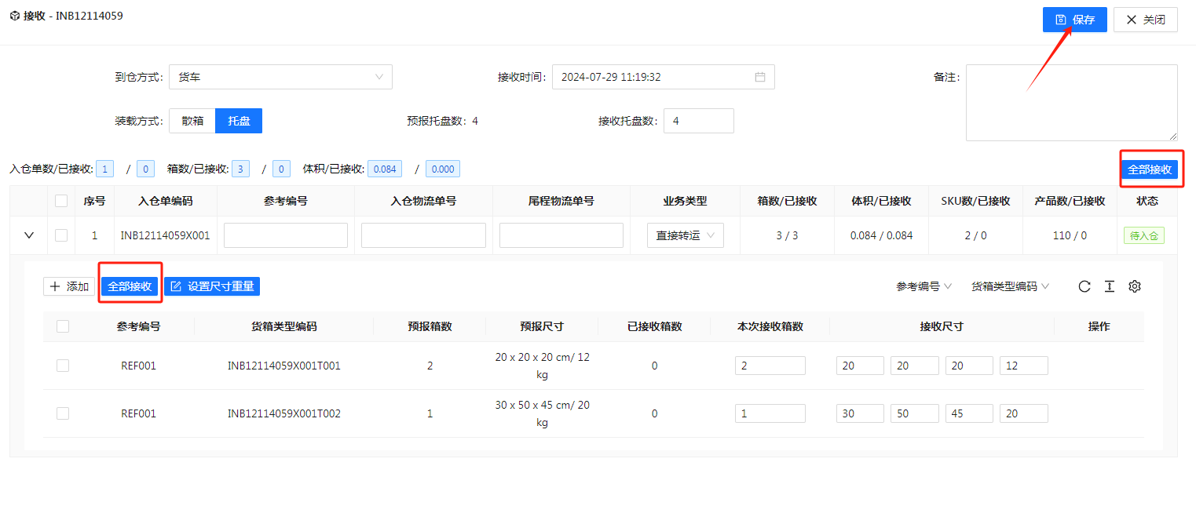1196x506 pixels.
Task: Click the 20 x 20 x 20 cm/ 12 kg cell
Action: 542,366
